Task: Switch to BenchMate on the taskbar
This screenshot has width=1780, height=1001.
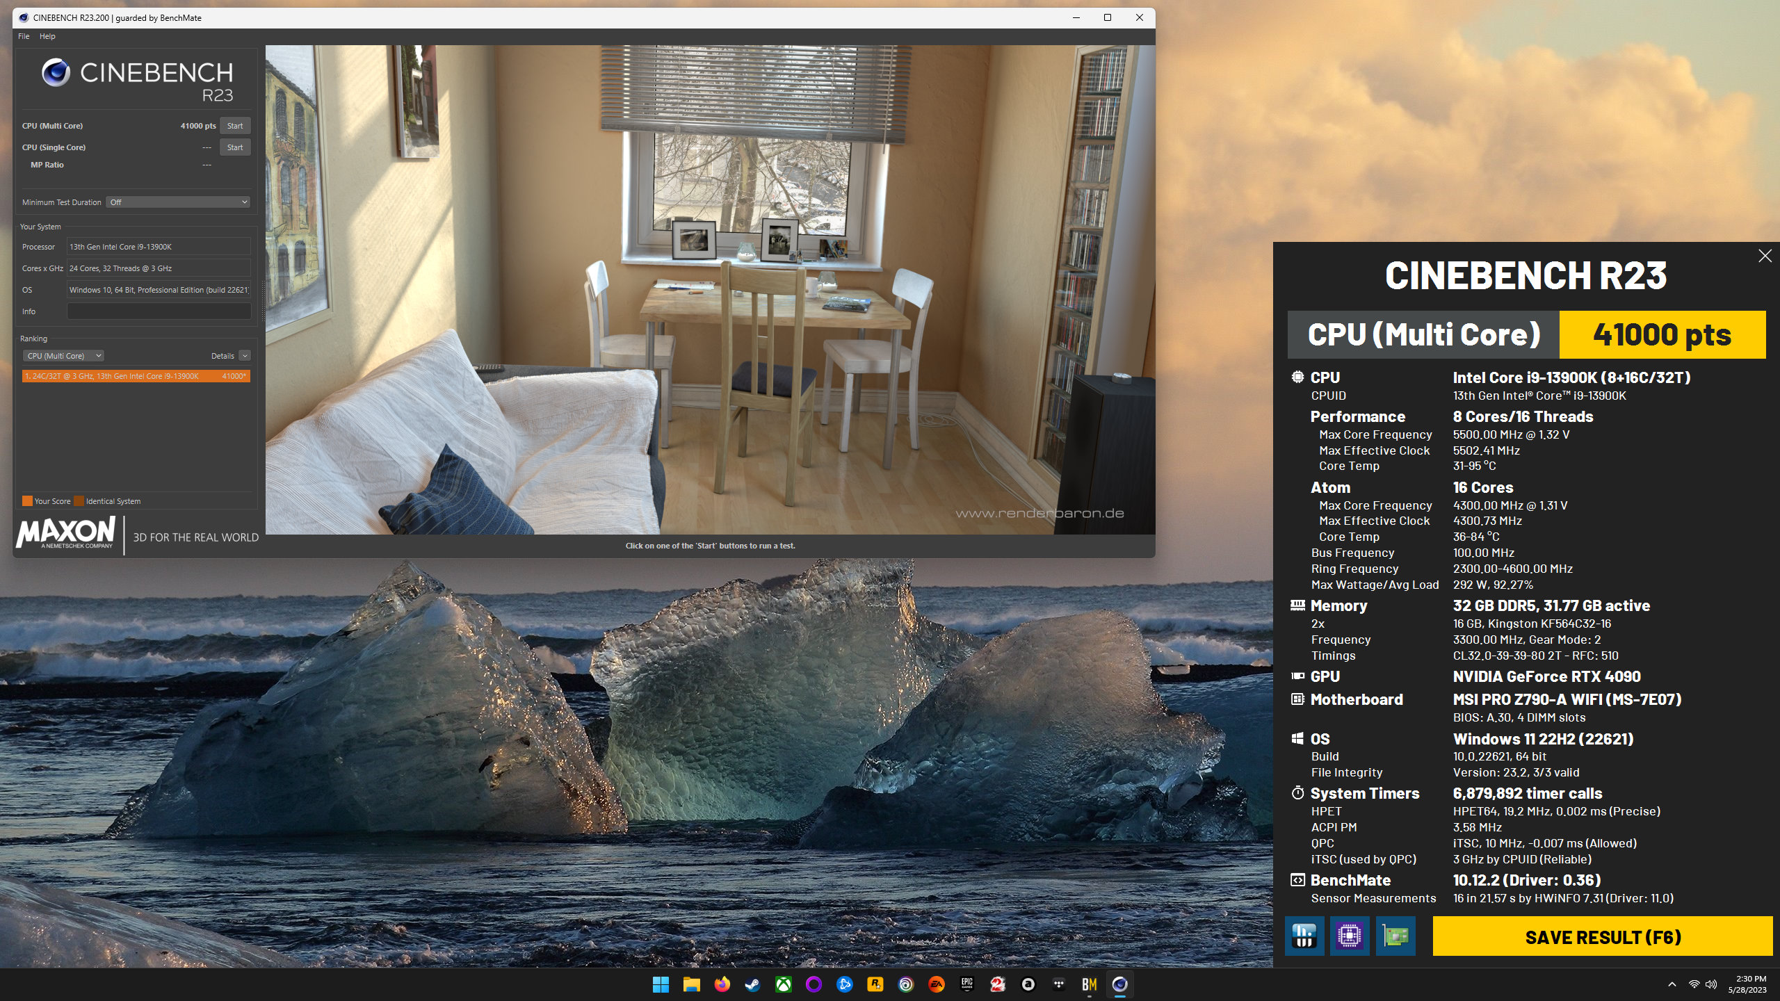Action: click(1089, 984)
